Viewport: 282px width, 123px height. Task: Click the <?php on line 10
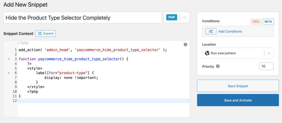coord(32,92)
